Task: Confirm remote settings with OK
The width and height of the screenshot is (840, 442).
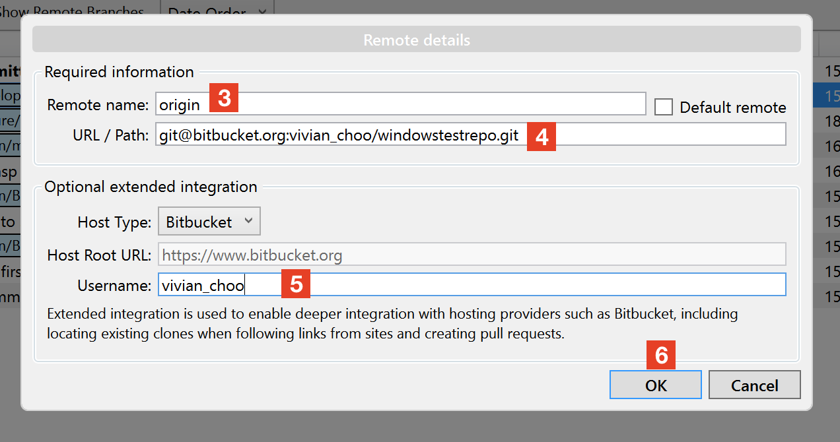Action: point(654,385)
